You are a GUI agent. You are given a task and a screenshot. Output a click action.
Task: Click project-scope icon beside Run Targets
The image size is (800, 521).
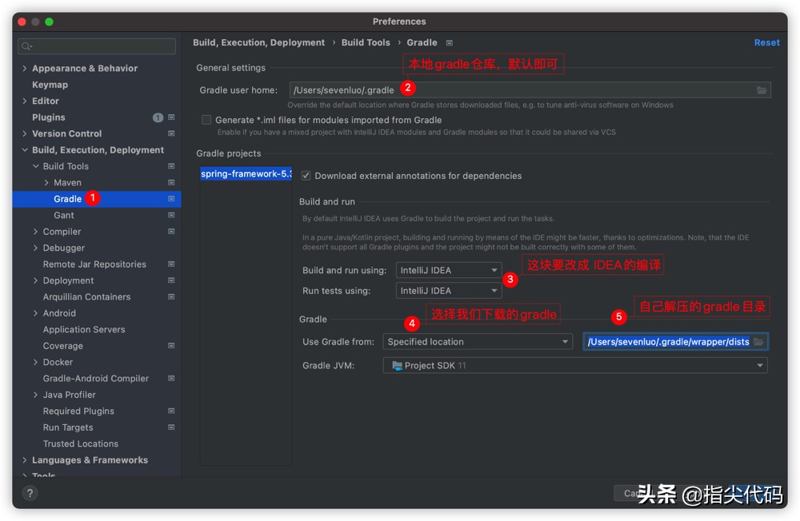click(171, 428)
